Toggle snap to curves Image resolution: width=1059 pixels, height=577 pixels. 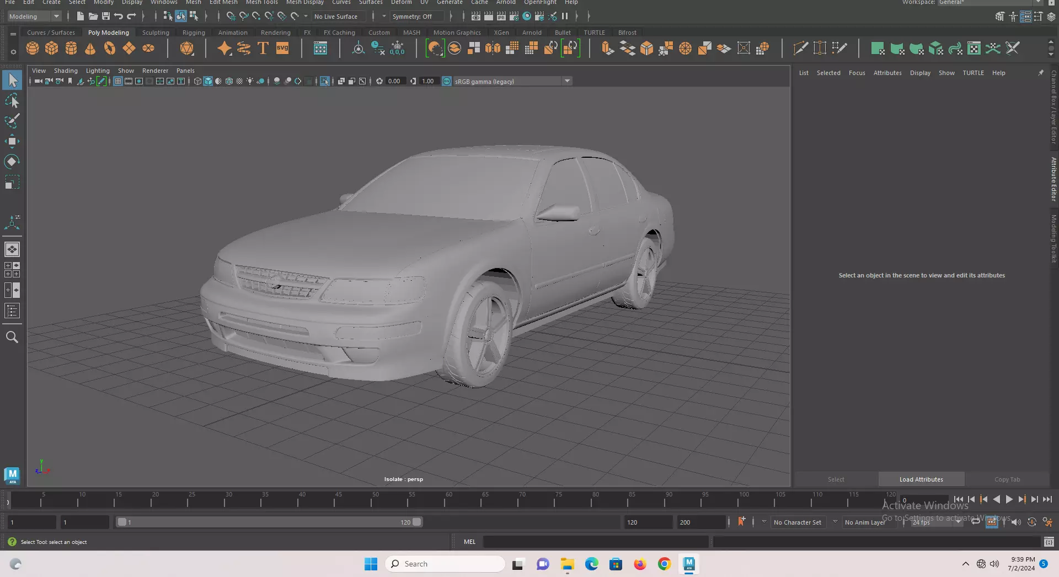click(244, 17)
